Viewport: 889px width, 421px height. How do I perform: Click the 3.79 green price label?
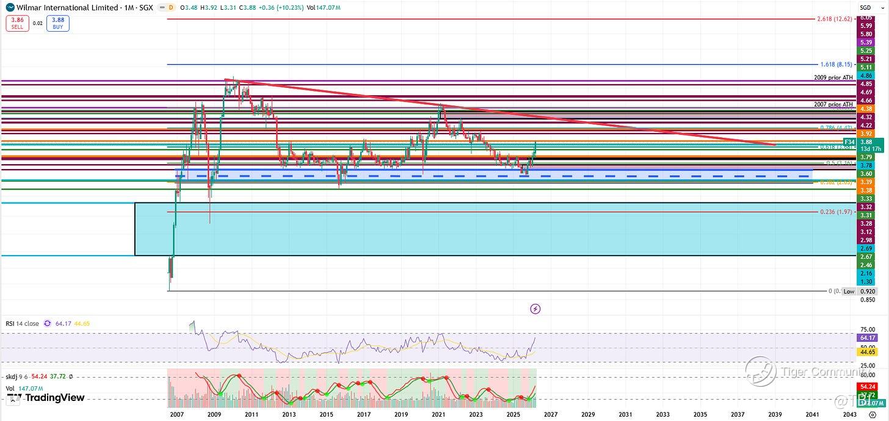coord(865,157)
